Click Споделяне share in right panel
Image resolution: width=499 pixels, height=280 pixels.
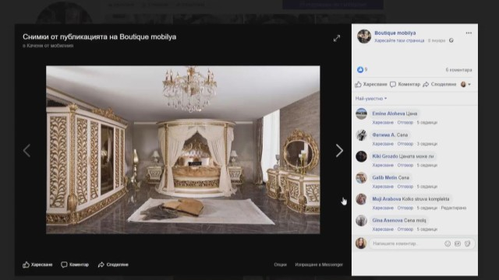coord(440,84)
